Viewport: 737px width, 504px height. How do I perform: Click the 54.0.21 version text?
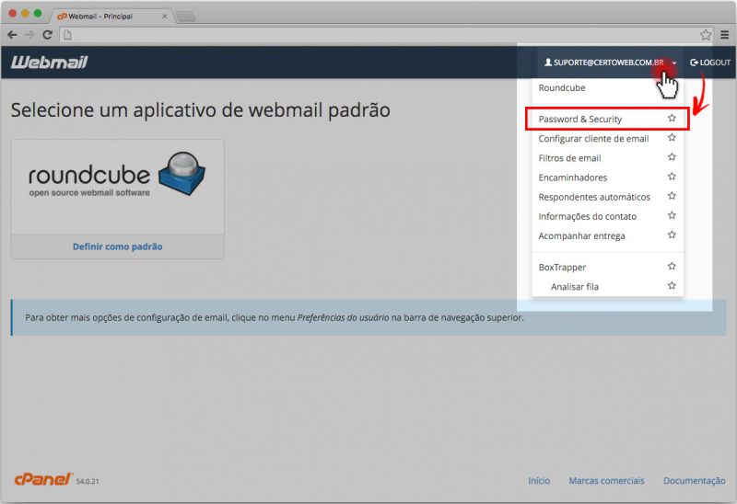(88, 481)
